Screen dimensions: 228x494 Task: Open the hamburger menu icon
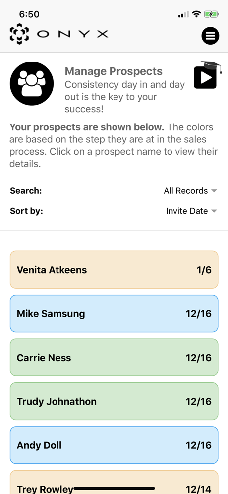tap(210, 36)
